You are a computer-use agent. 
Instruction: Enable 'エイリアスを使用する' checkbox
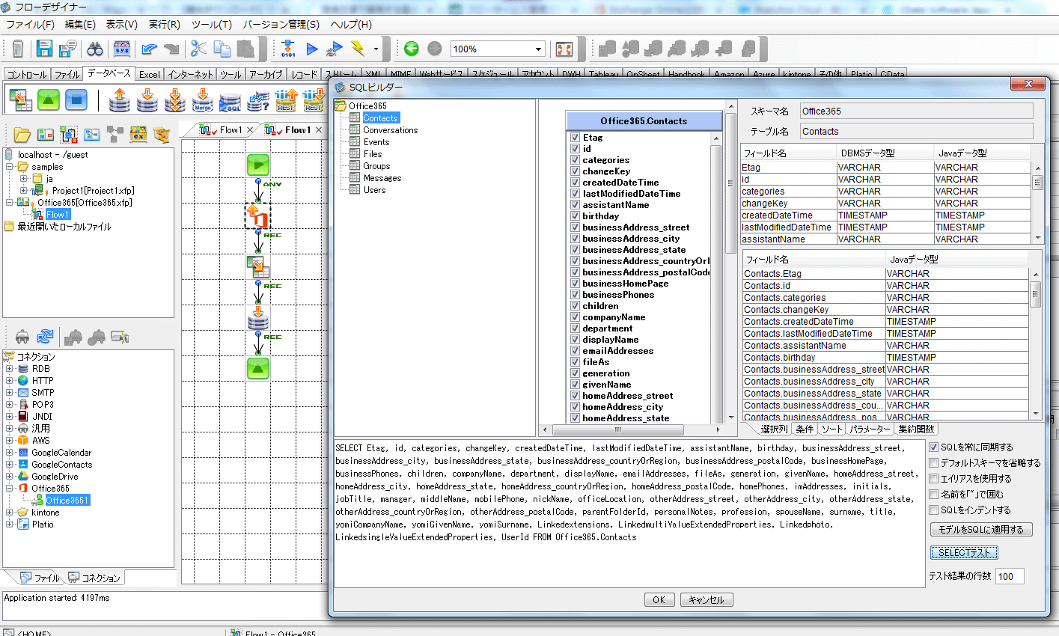[x=933, y=479]
